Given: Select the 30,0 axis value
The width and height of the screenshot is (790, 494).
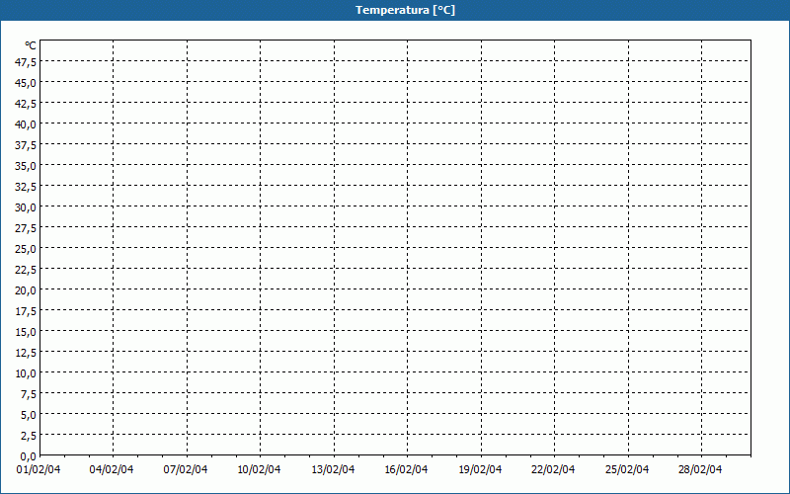Looking at the screenshot, I should 26,207.
